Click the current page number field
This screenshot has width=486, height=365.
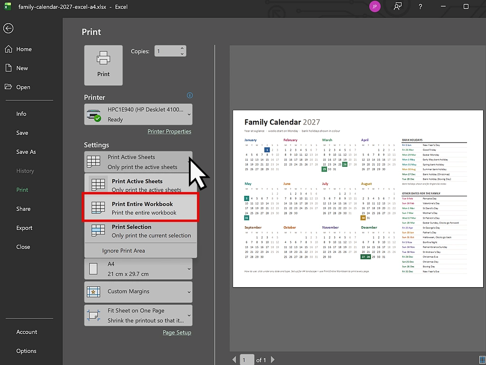tap(247, 360)
